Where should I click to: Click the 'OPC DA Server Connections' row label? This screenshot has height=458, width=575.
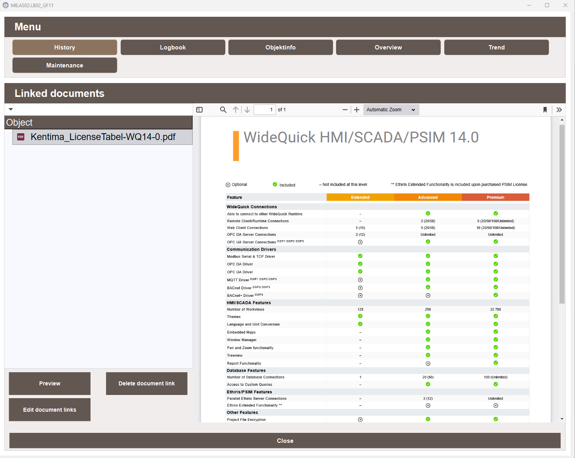[x=252, y=235]
